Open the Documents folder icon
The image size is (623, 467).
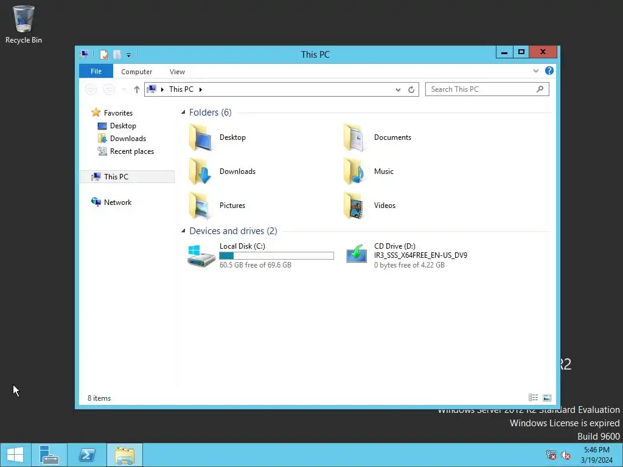click(355, 137)
